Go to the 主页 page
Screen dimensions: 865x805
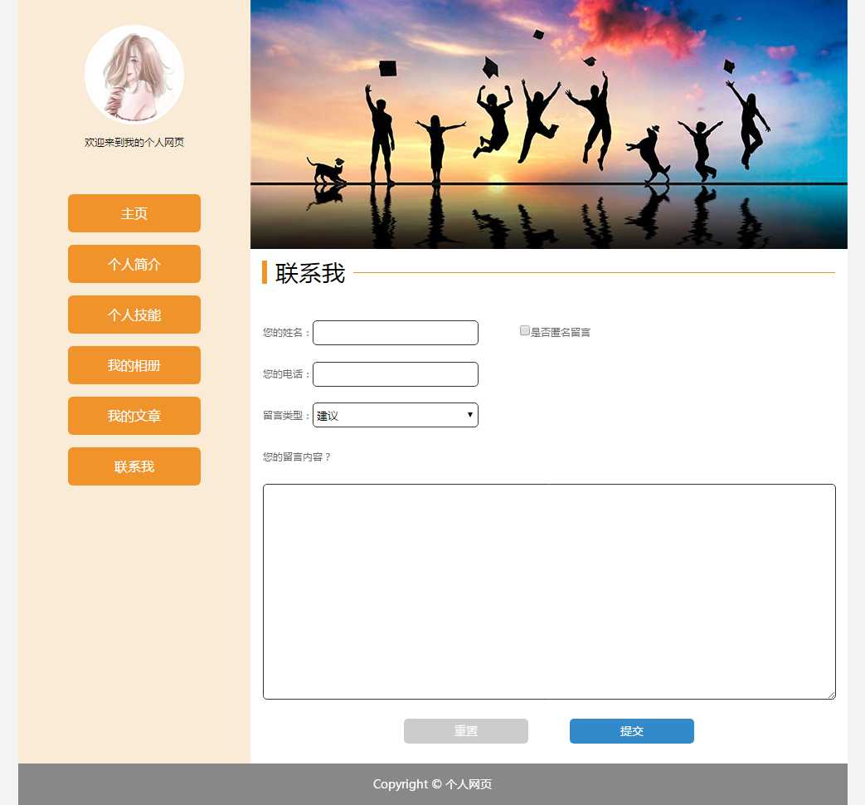(x=134, y=213)
